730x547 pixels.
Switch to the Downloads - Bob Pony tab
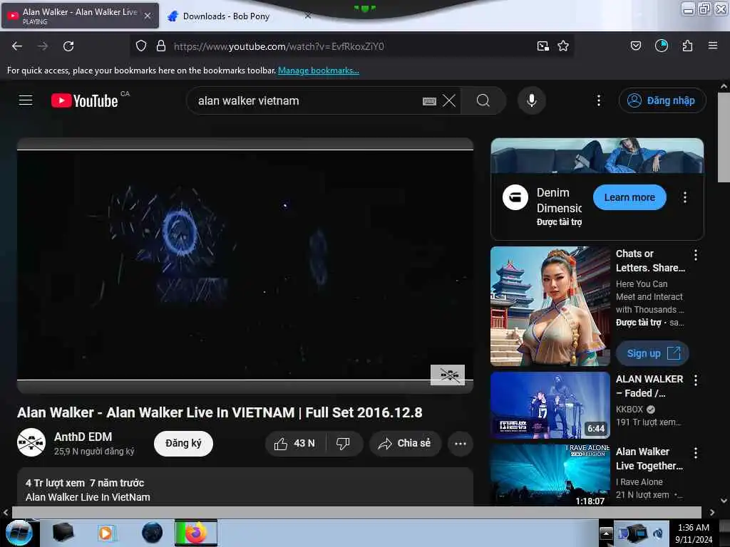click(x=226, y=16)
